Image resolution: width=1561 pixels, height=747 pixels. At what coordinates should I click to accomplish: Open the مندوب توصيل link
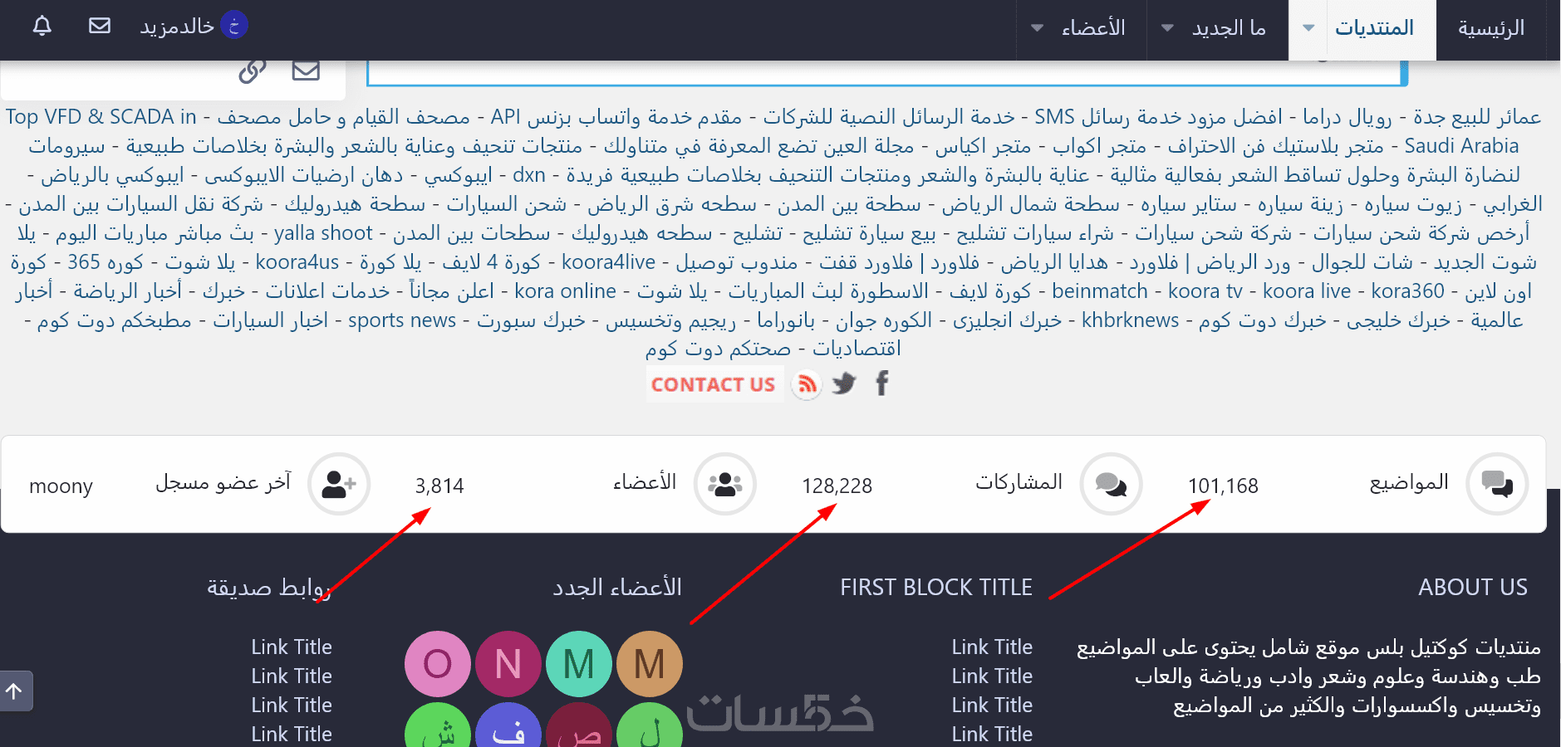(736, 262)
